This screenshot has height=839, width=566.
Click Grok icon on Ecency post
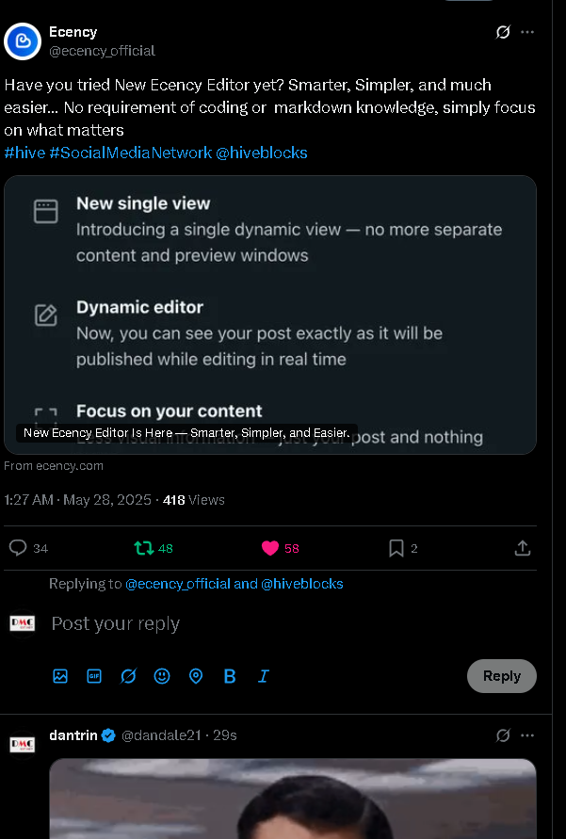(503, 32)
